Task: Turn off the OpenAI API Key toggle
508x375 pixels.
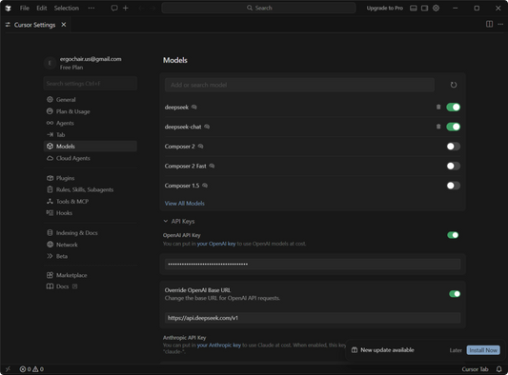Action: pos(453,235)
